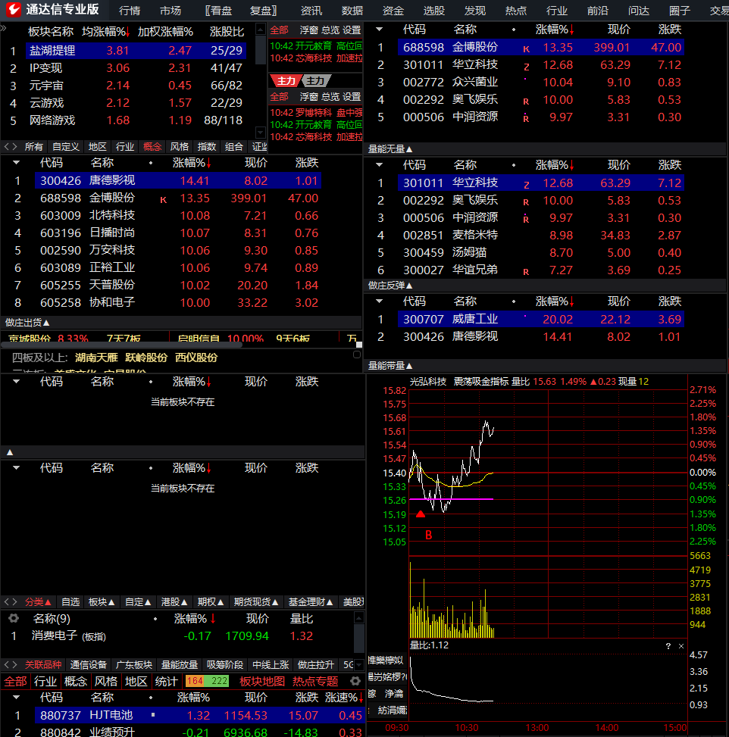
Task: Open the 量能带量▲ panel selector
Action: (390, 366)
